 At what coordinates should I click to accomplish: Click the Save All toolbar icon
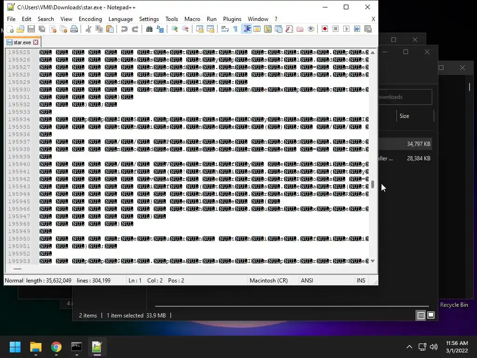(42, 29)
